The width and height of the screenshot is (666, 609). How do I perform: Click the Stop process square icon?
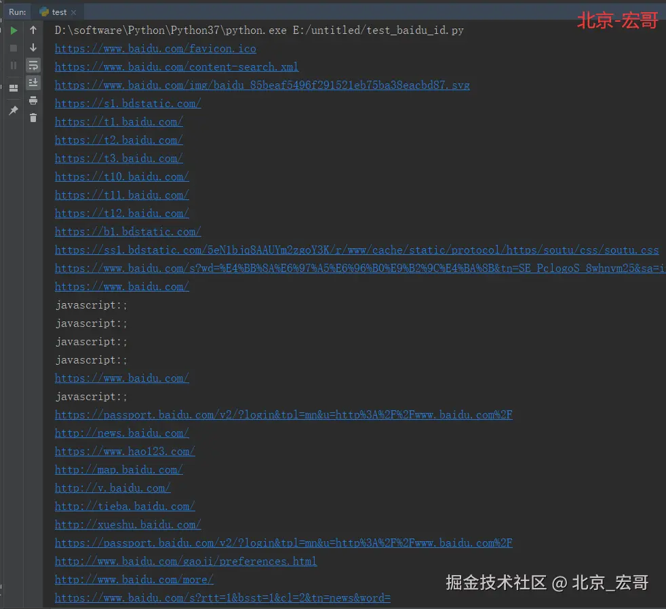tap(14, 48)
